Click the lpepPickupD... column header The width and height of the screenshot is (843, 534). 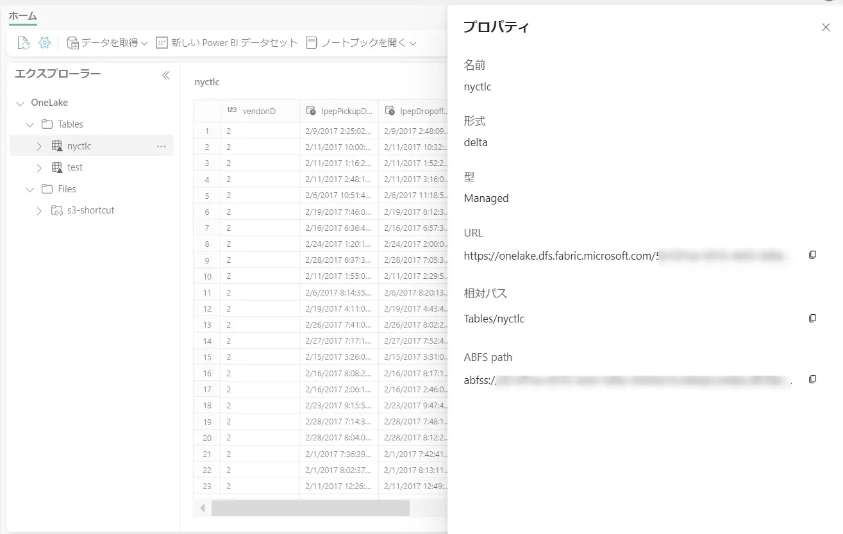339,111
